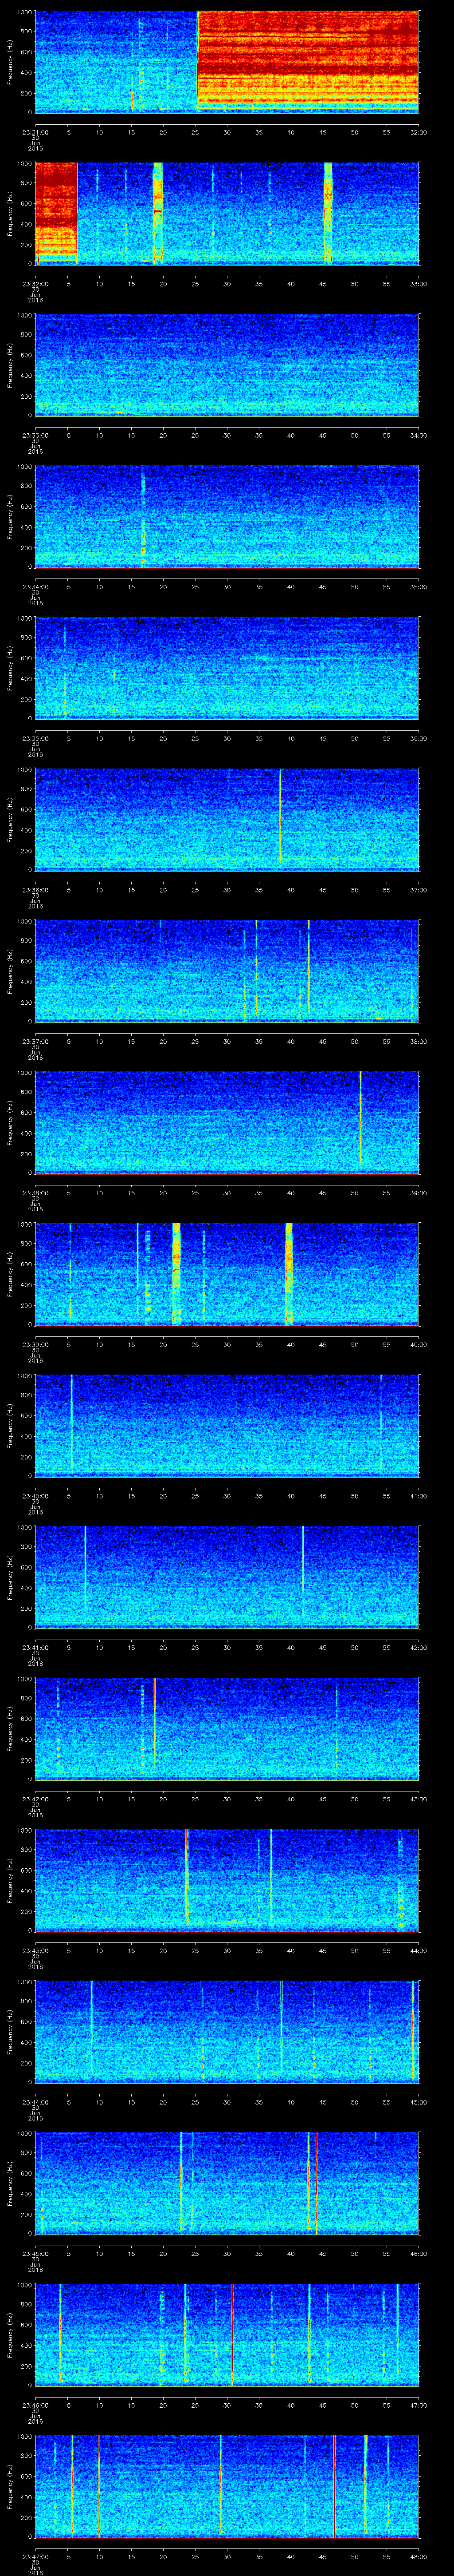The image size is (454, 2576).
Task: Click the 48:00 end-time label of the last plot
Action: coord(418,2556)
